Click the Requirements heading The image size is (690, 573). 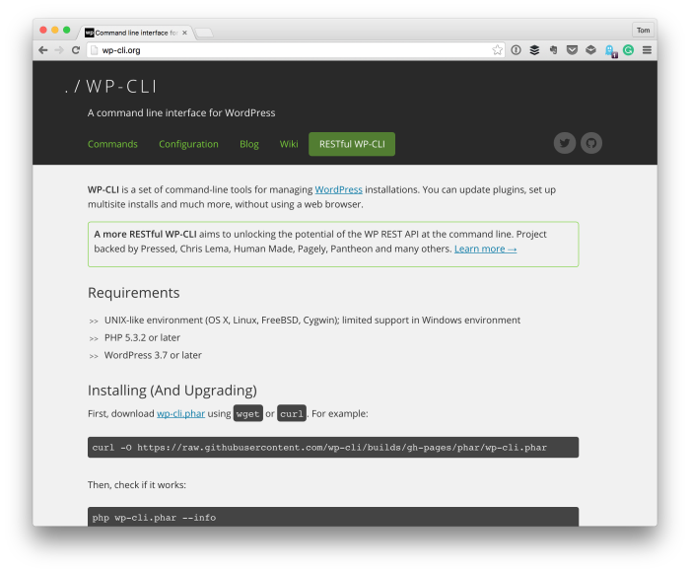133,293
